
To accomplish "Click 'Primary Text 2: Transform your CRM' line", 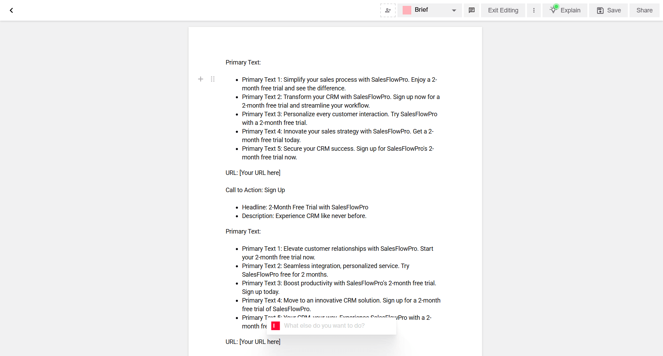I will (341, 101).
